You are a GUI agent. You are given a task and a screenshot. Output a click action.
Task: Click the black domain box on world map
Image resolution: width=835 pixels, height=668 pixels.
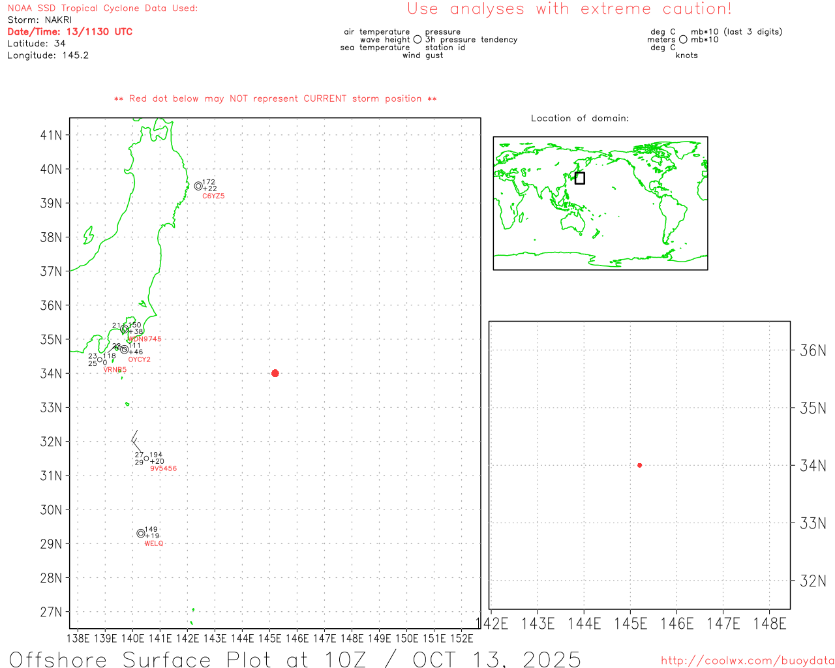tap(579, 178)
